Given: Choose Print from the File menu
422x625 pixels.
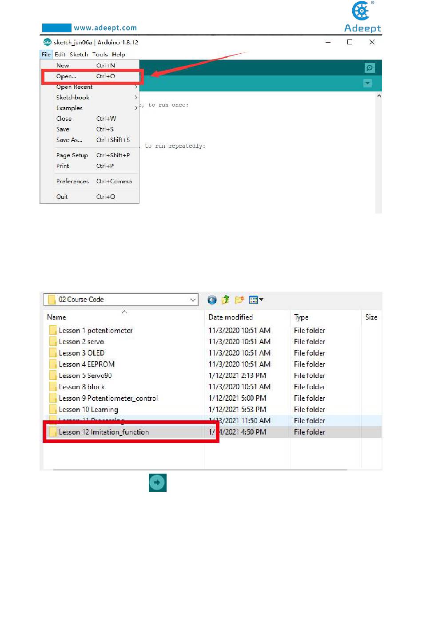Looking at the screenshot, I should click(90, 166).
